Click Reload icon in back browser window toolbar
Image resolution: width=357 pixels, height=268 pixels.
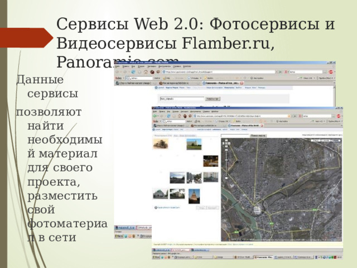(133, 72)
